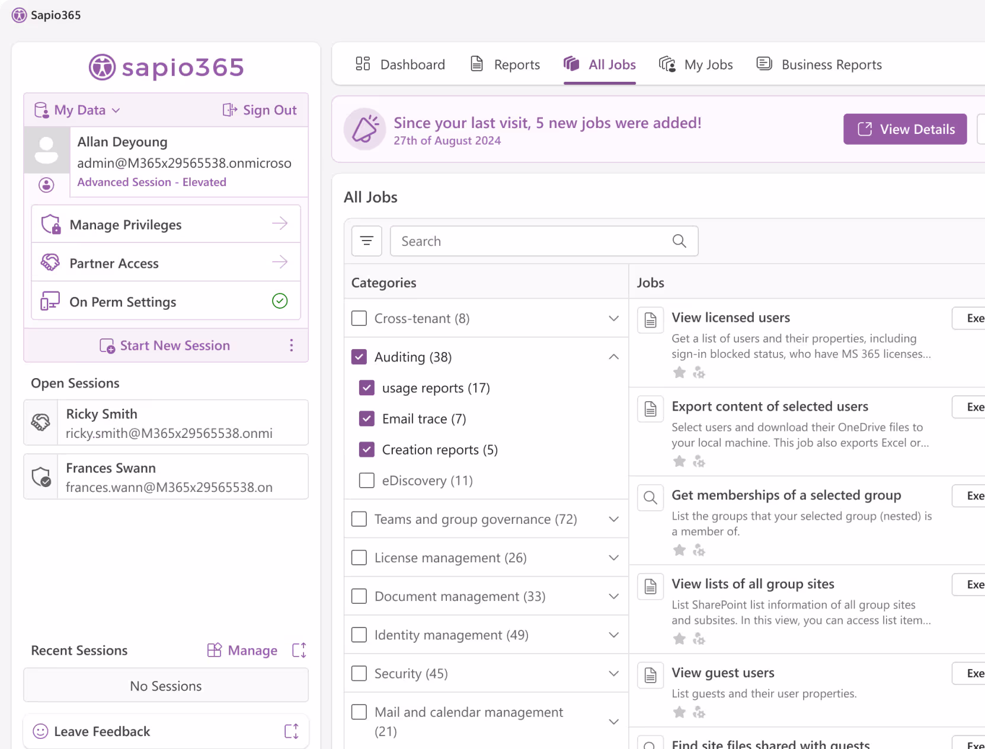985x749 pixels.
Task: Uncheck Creation reports (5)
Action: pyautogui.click(x=367, y=449)
